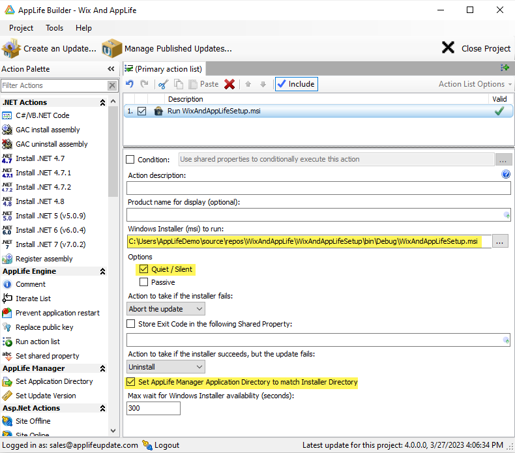Screen dimensions: 515x453
Task: Click Manage Published Updates button
Action: point(167,49)
